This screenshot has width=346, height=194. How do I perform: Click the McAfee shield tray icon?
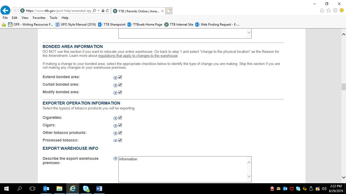[292, 189]
